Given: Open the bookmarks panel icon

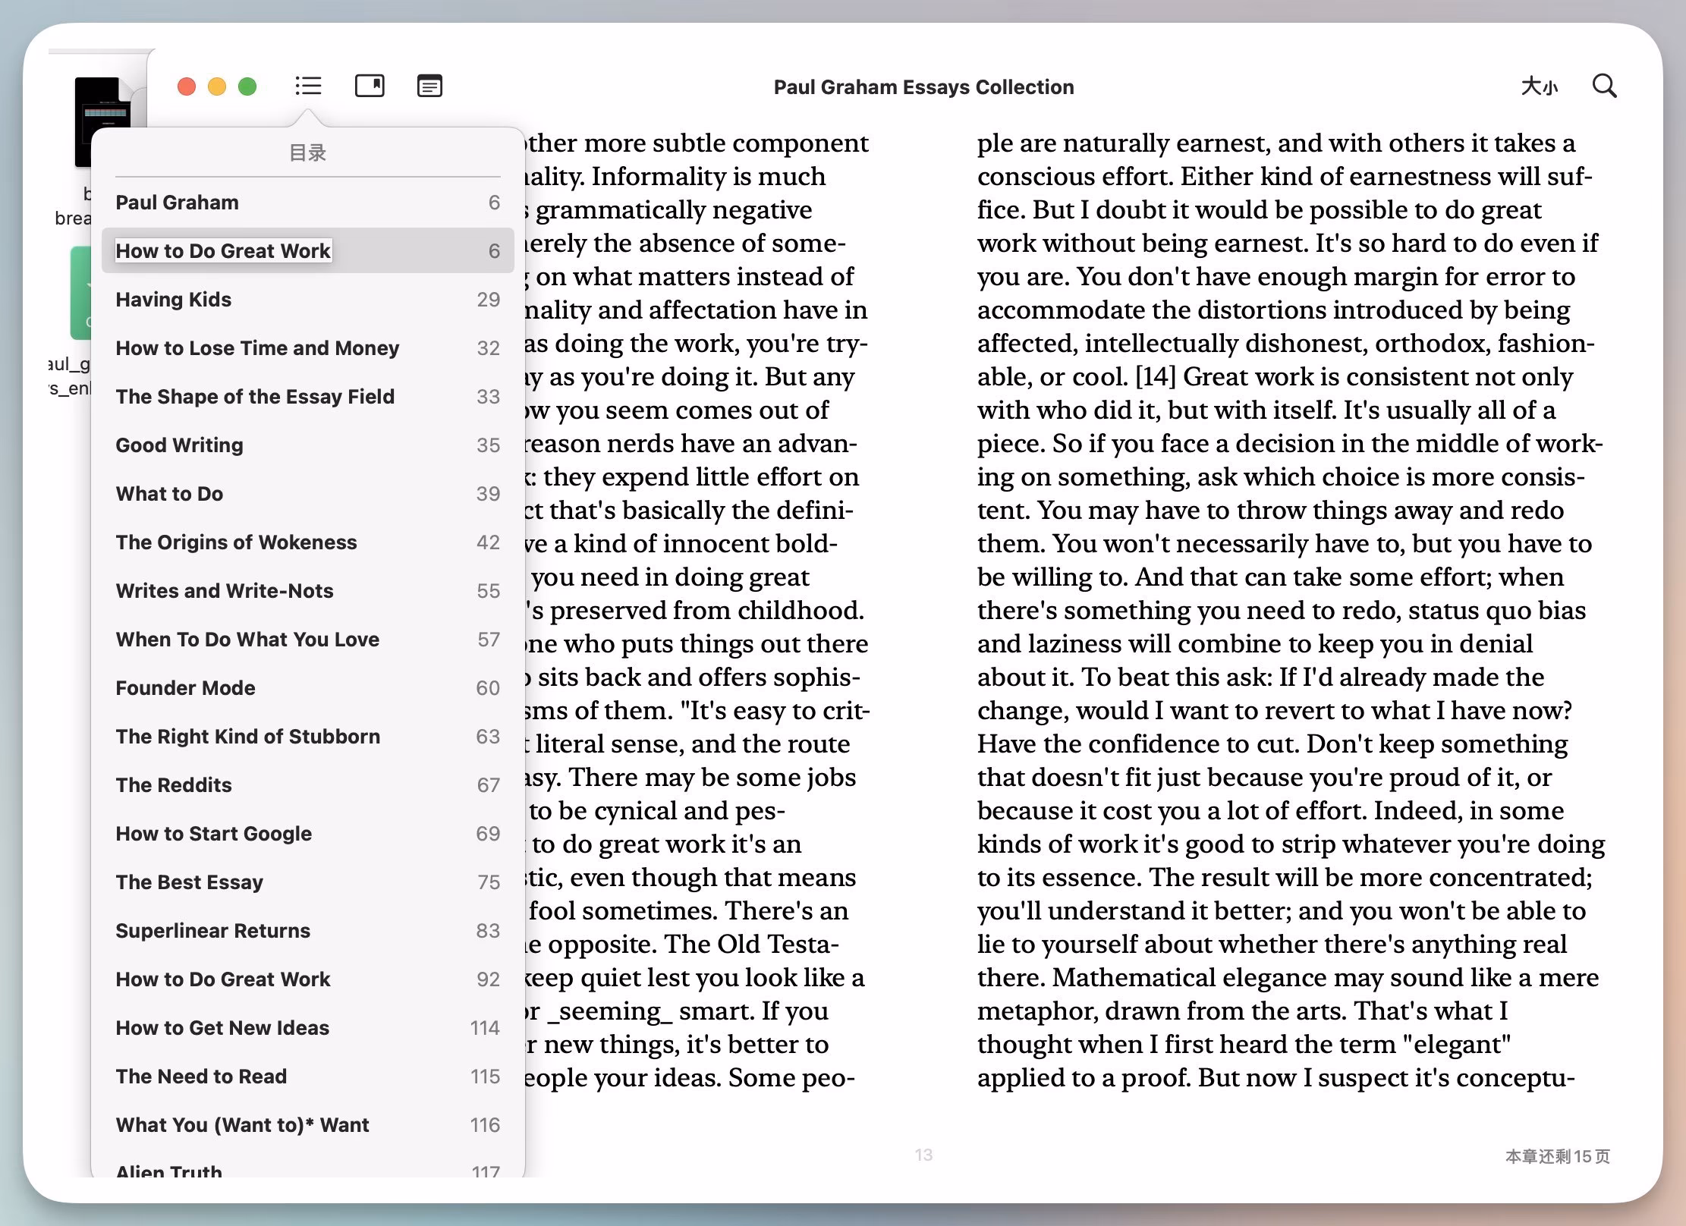Looking at the screenshot, I should coord(370,86).
